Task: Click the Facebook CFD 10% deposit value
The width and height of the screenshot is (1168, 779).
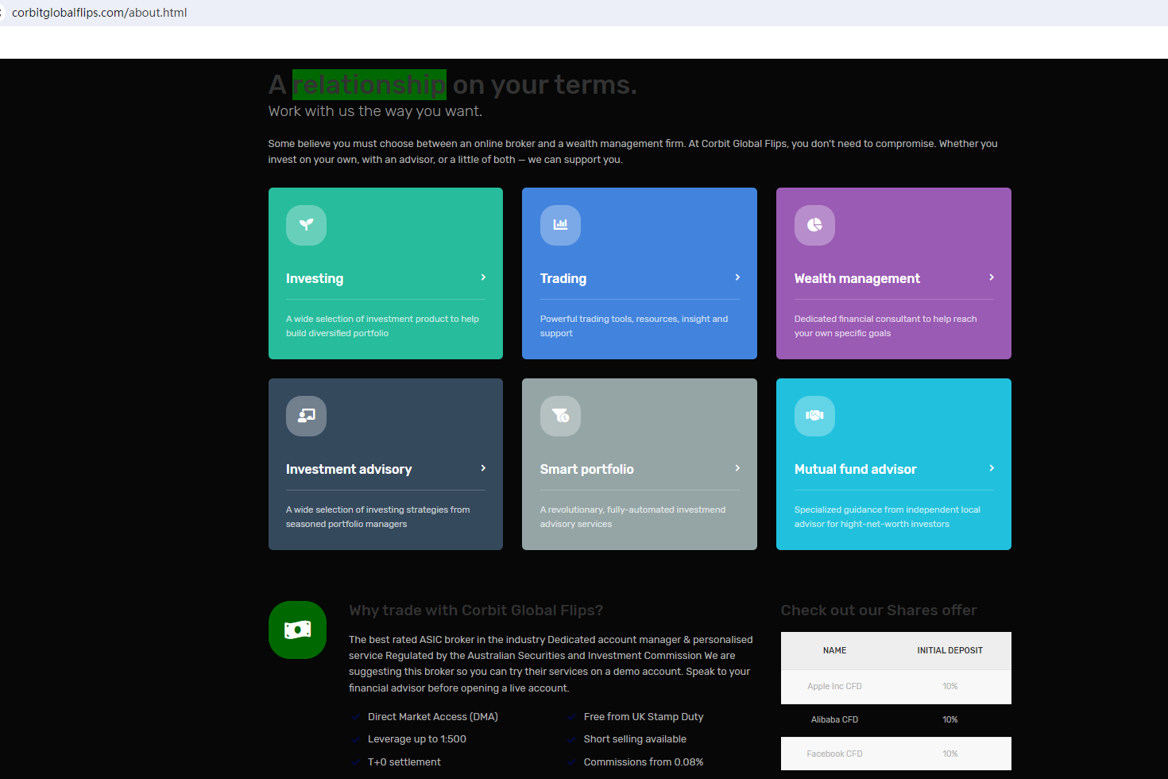Action: point(949,754)
